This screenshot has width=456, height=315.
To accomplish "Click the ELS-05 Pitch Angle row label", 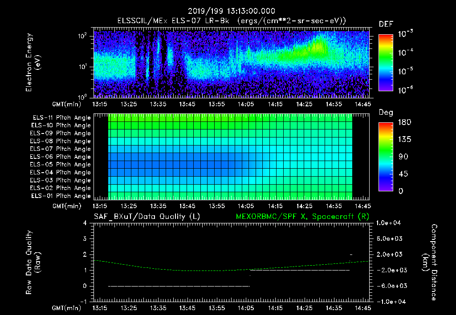I will 60,165.
